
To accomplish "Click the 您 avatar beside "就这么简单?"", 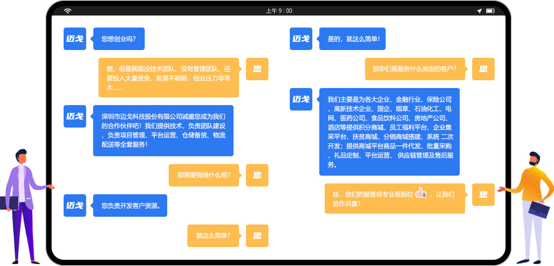I will pyautogui.click(x=257, y=236).
